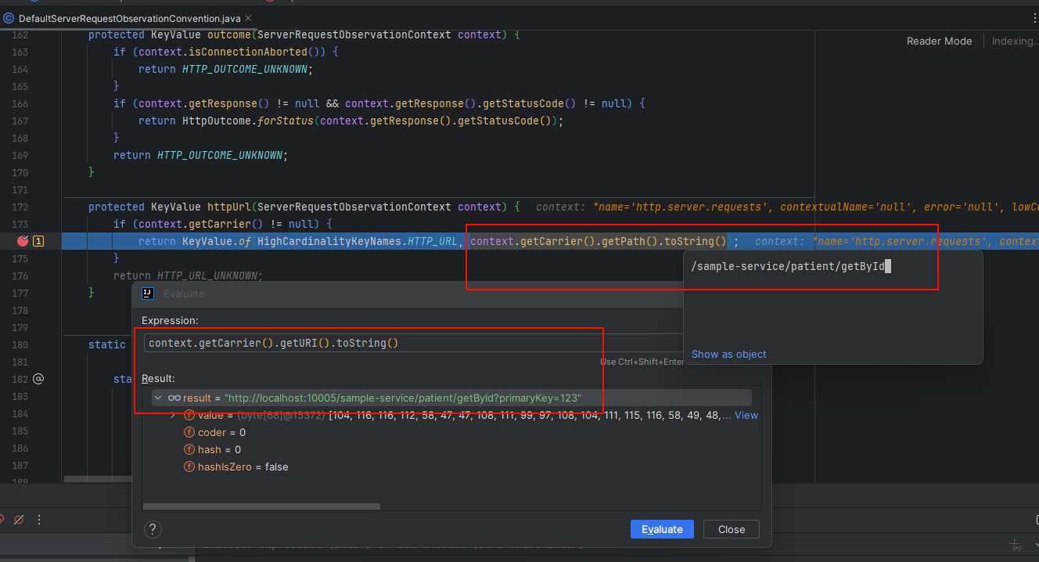Click the 'Result:' label
Image resolution: width=1039 pixels, height=562 pixels.
pos(158,379)
